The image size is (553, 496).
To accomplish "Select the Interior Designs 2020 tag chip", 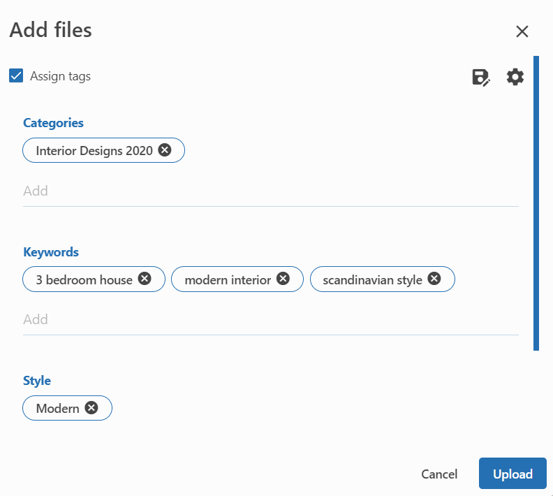I will pyautogui.click(x=94, y=150).
